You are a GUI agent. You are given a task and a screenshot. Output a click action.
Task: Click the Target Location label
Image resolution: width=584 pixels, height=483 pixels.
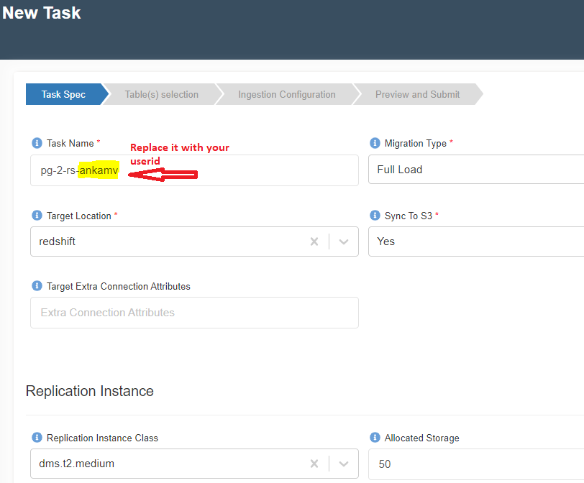tap(79, 216)
